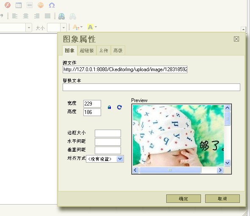The width and height of the screenshot is (250, 216).
Task: Reset image size with refresh icon
Action: [119, 107]
